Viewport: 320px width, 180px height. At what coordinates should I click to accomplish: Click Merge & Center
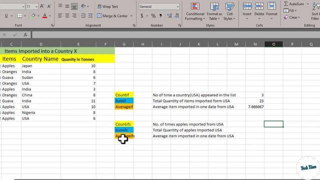(112, 15)
